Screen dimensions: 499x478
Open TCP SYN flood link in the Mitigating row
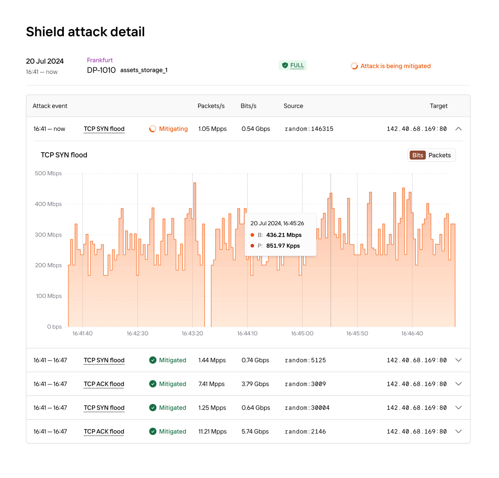[x=104, y=129]
